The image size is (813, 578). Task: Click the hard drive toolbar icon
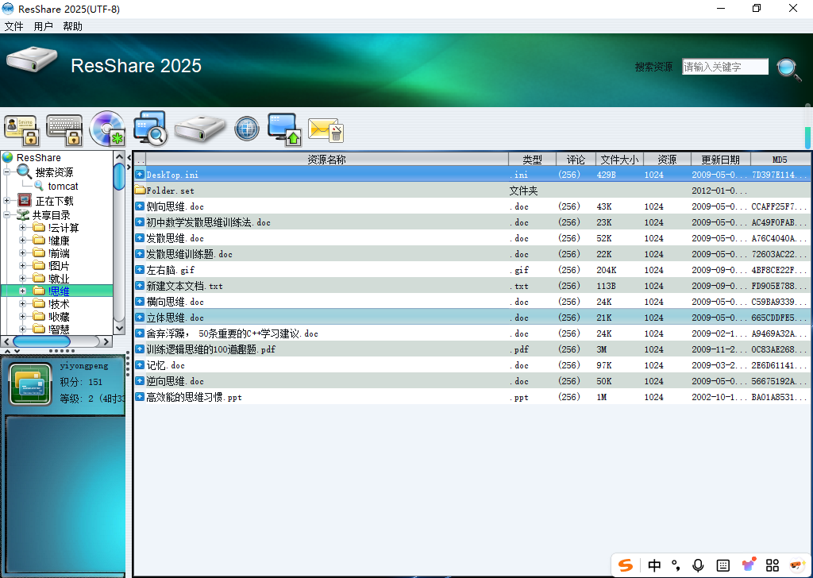(x=200, y=129)
